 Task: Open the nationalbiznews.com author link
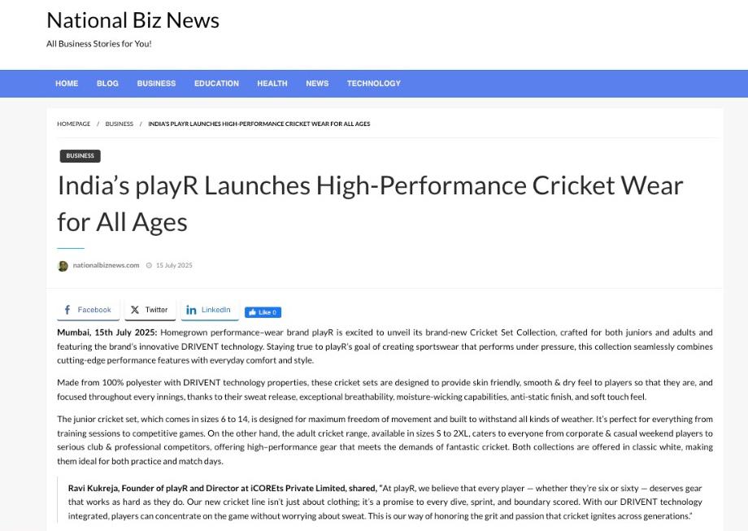click(106, 265)
